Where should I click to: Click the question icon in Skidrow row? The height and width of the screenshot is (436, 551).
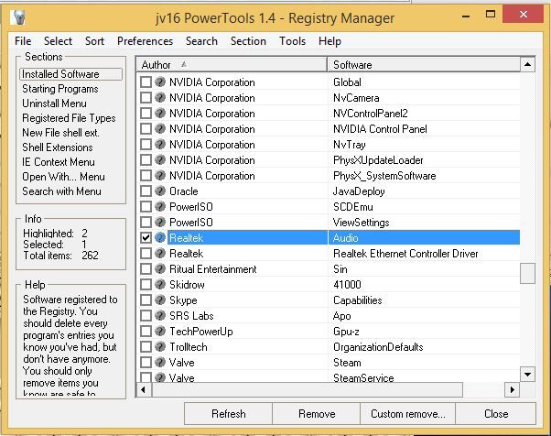(x=160, y=284)
